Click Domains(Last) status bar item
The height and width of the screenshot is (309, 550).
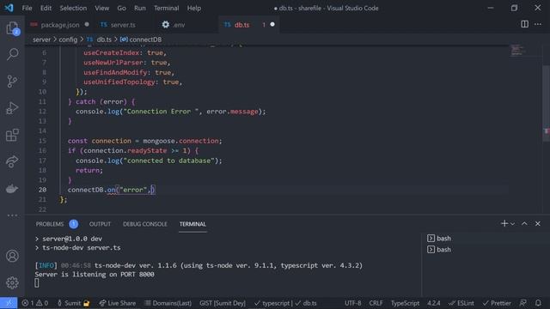coord(168,303)
